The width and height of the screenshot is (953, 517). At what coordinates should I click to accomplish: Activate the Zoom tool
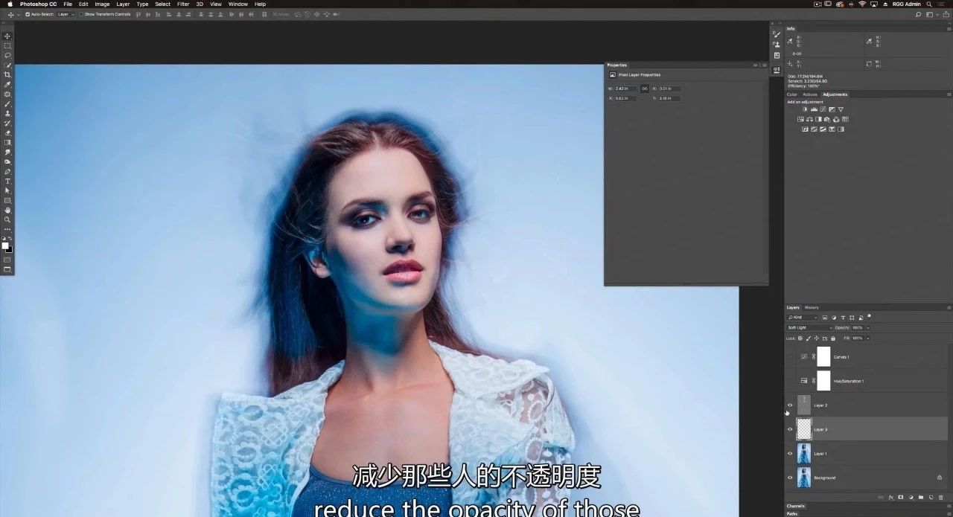7,220
